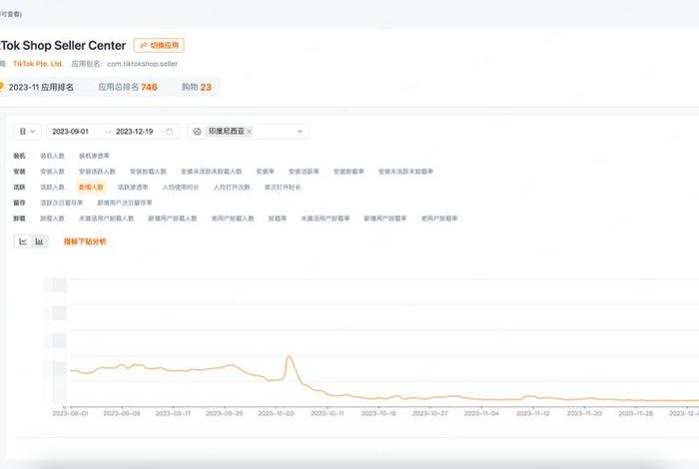Switch to line chart view icon

click(23, 241)
